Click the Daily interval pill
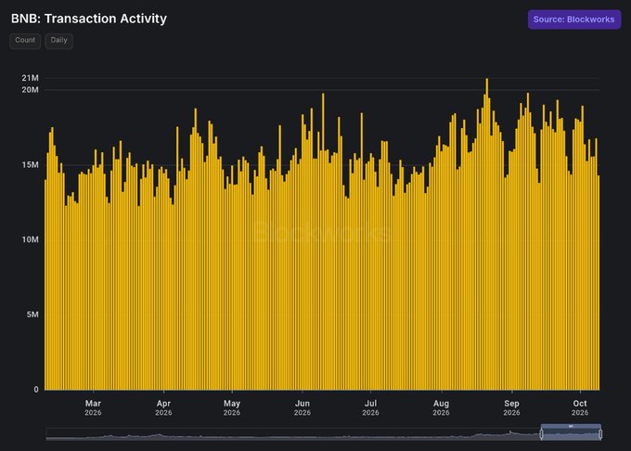 (x=58, y=41)
